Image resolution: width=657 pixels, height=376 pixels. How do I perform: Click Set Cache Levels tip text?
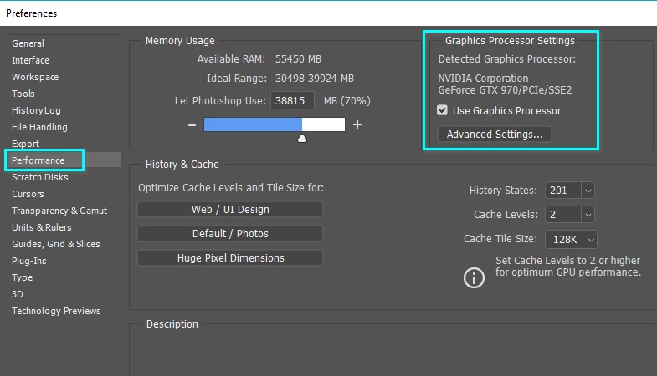click(568, 267)
